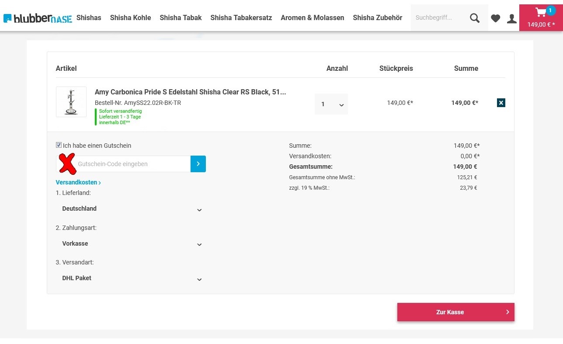
Task: Open Aromen & Molassen menu
Action: (x=313, y=18)
